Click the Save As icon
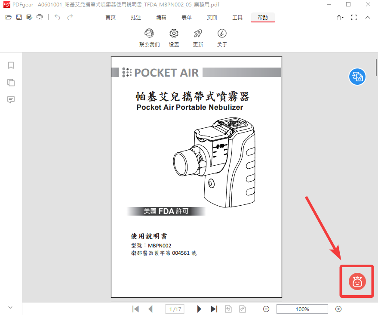This screenshot has height=315, width=378. pos(29,17)
